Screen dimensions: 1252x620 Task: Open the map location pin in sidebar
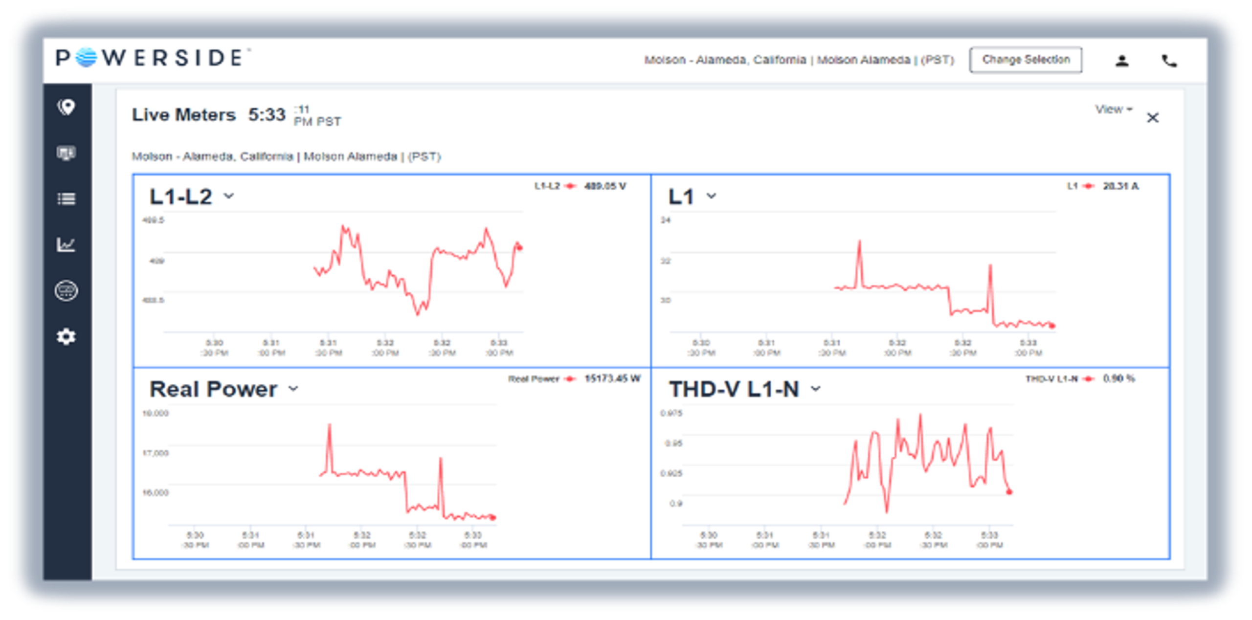[67, 107]
